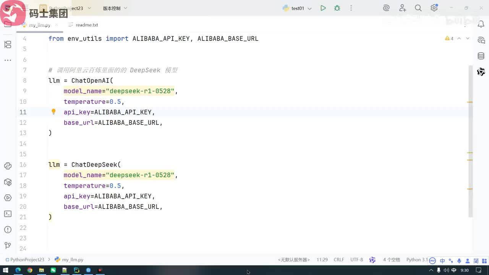Jump to next highlighted problem arrow

point(468,39)
